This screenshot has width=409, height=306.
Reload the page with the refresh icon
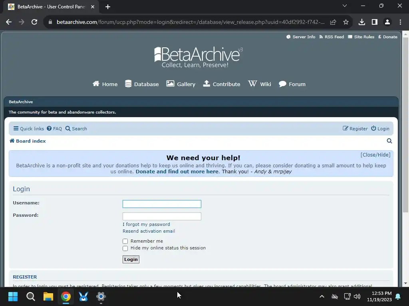tap(34, 22)
